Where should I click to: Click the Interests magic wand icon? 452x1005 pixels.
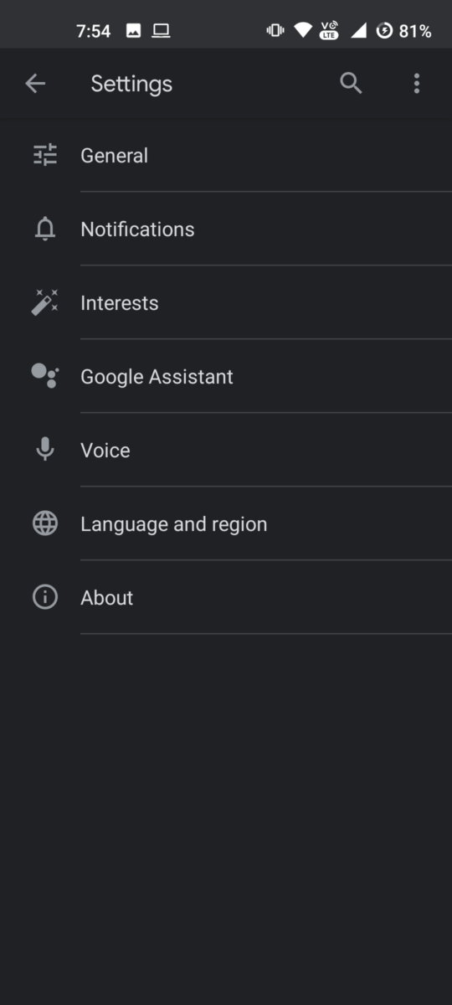(x=45, y=302)
